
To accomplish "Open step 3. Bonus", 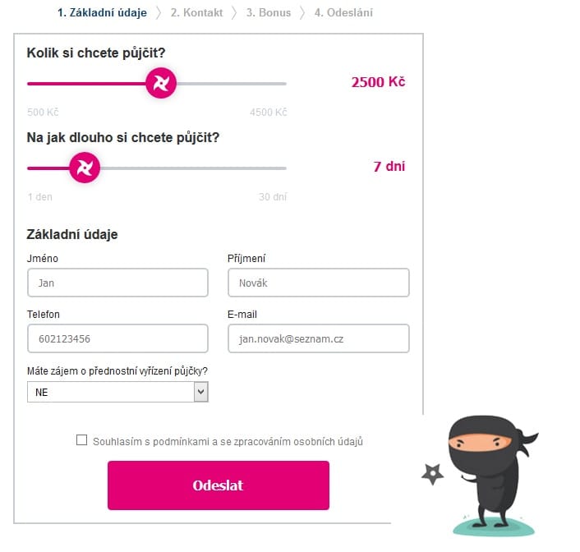I will pos(269,12).
